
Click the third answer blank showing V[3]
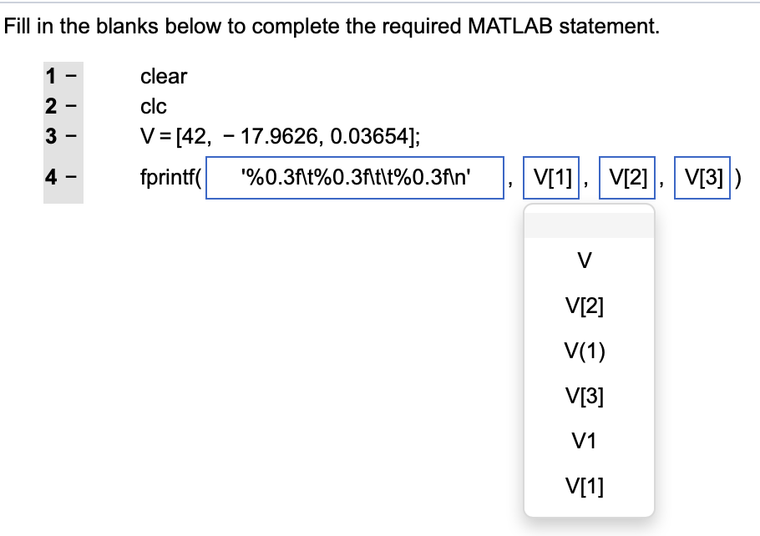coord(702,178)
